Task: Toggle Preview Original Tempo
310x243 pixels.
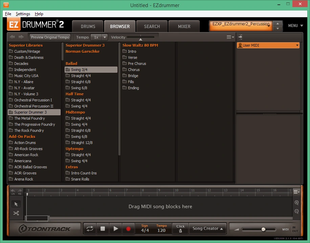Action: (50, 37)
